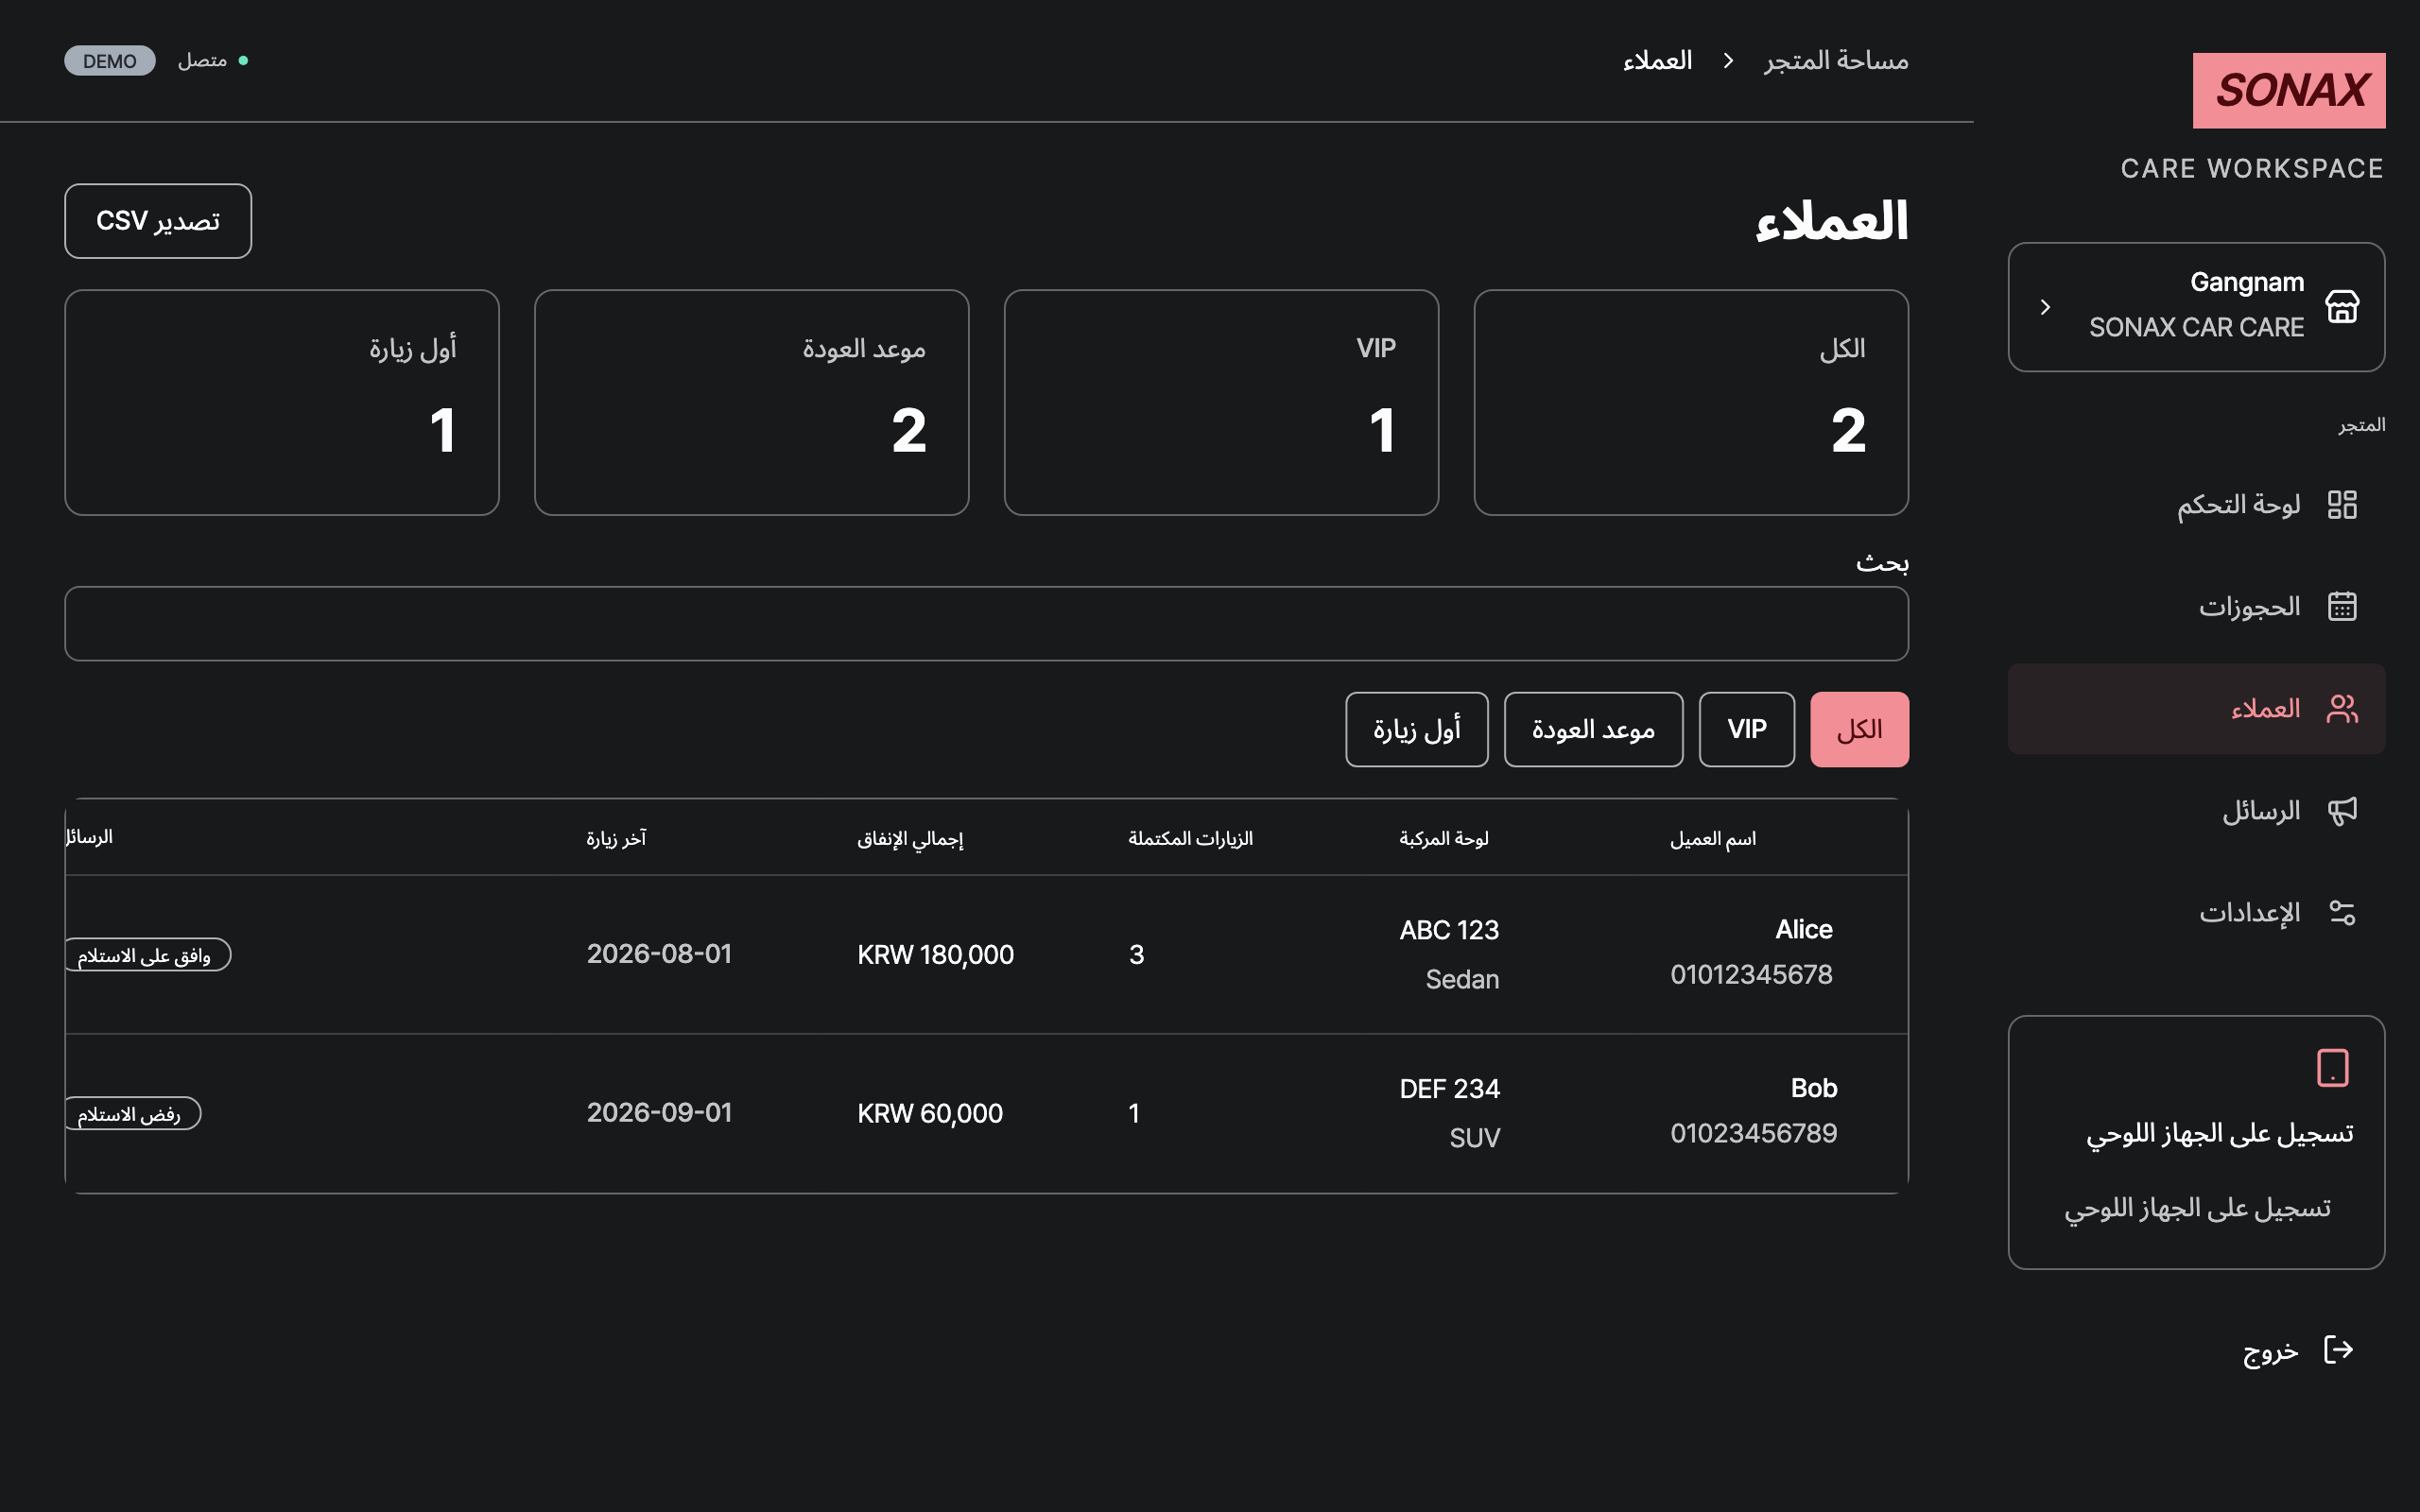Activate the أول زيارة filter chip
The width and height of the screenshot is (2420, 1512).
(x=1416, y=730)
